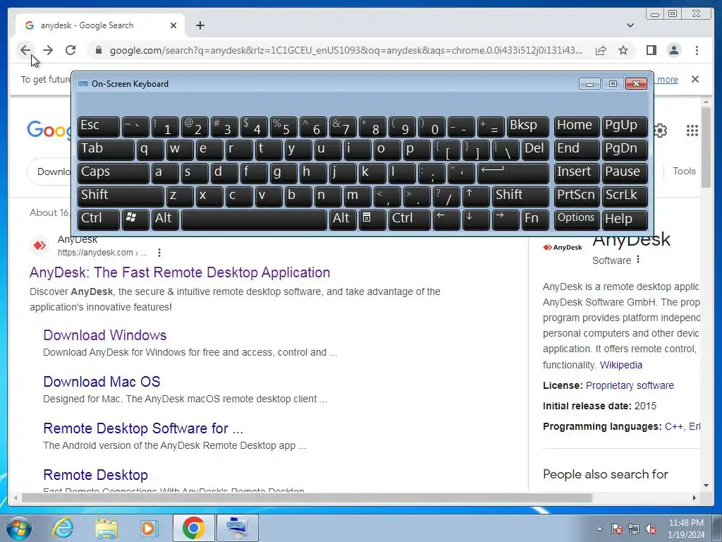Toggle the Fn key on On-Screen Keyboard
The width and height of the screenshot is (722, 542).
(x=535, y=219)
